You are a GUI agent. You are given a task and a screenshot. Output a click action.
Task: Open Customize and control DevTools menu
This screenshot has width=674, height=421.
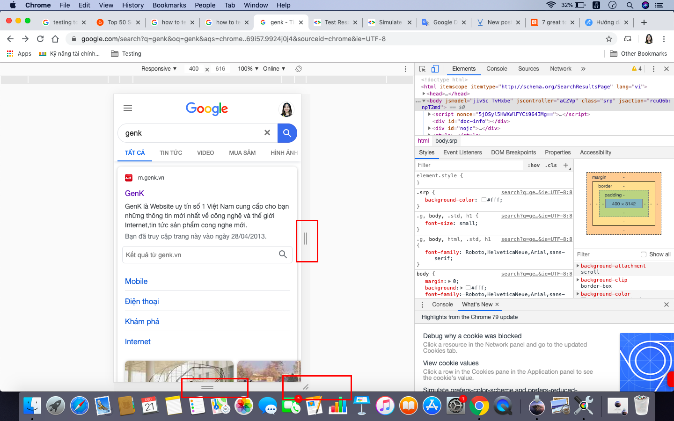[653, 69]
